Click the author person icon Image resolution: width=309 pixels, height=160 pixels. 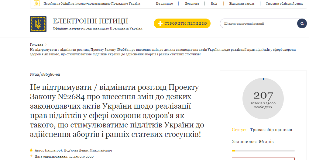coord(31,150)
